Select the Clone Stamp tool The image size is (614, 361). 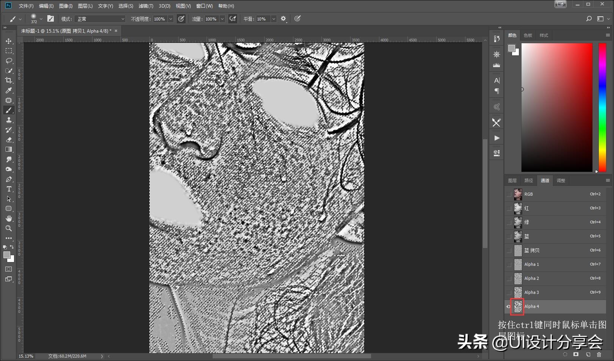9,120
